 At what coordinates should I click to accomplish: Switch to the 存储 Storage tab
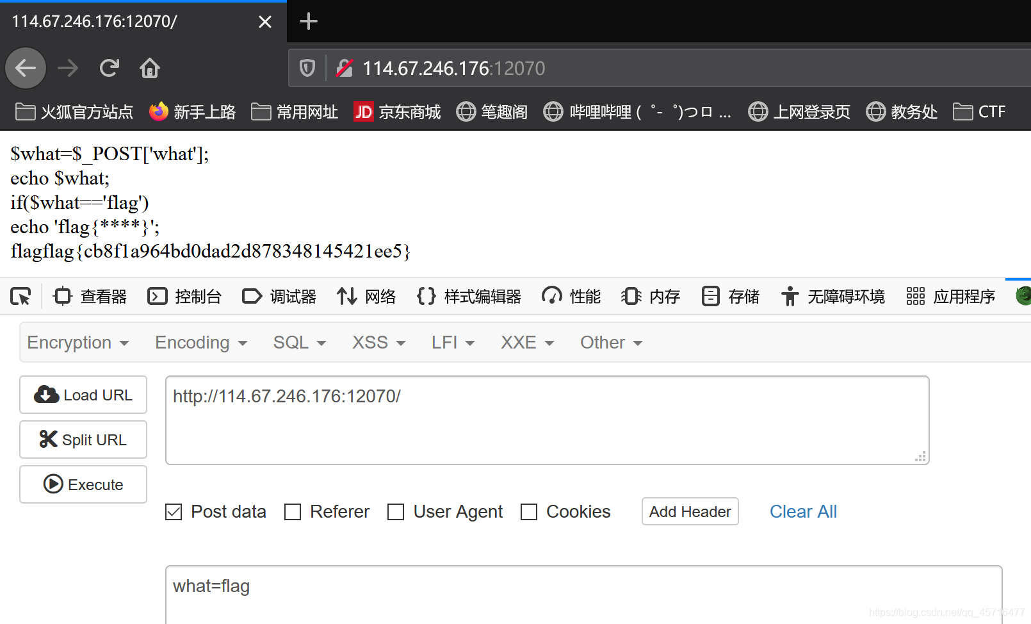tap(730, 297)
